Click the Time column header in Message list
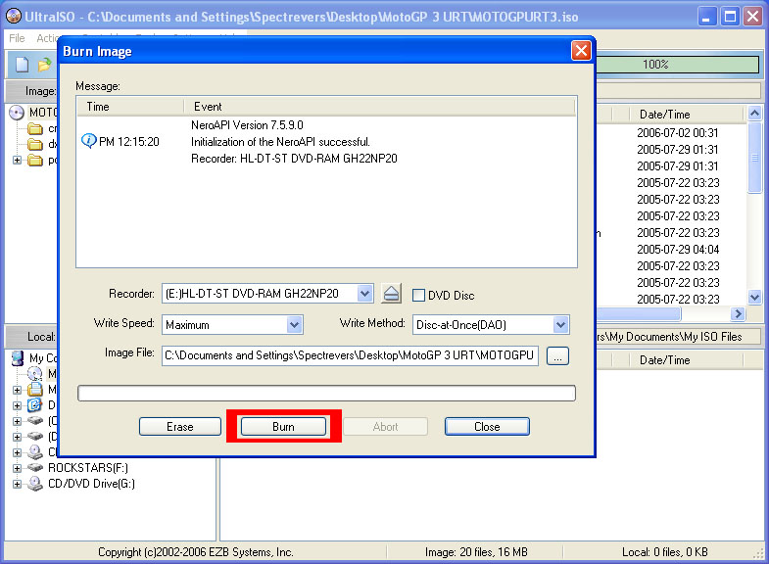The width and height of the screenshot is (769, 564). pos(130,107)
